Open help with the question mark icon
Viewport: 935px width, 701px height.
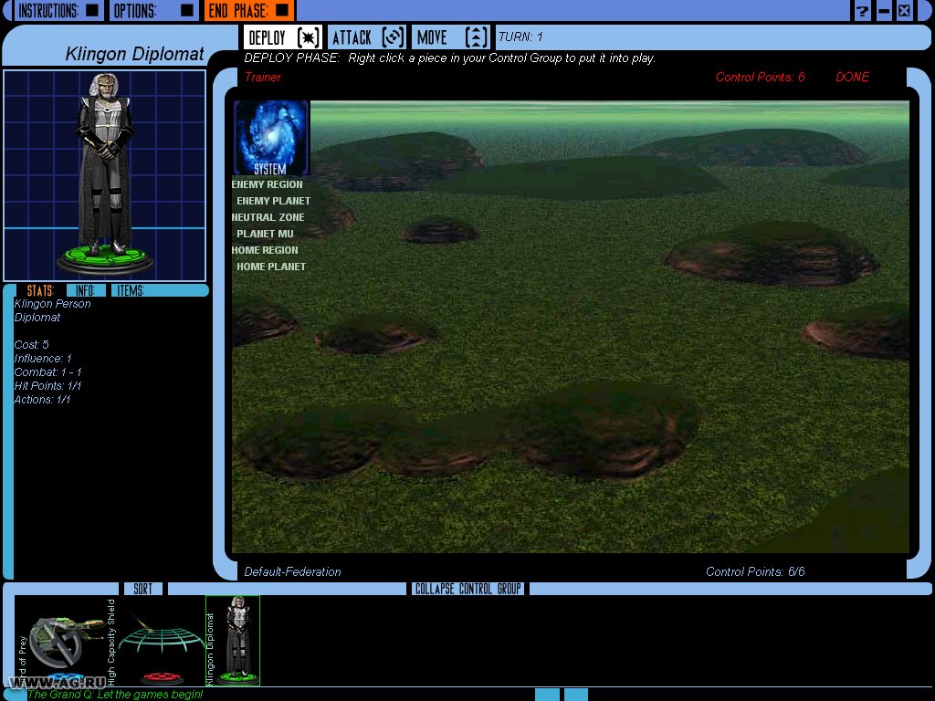pos(862,12)
